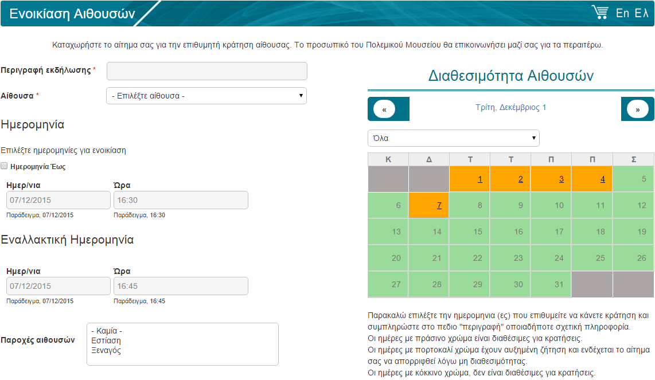The image size is (655, 380).
Task: Click green calendar day 31
Action: (551, 284)
